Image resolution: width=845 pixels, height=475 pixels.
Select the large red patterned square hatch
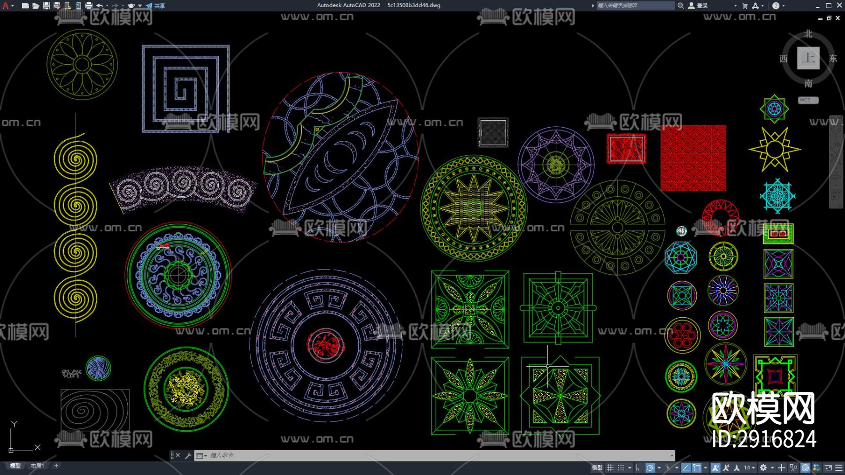[693, 158]
